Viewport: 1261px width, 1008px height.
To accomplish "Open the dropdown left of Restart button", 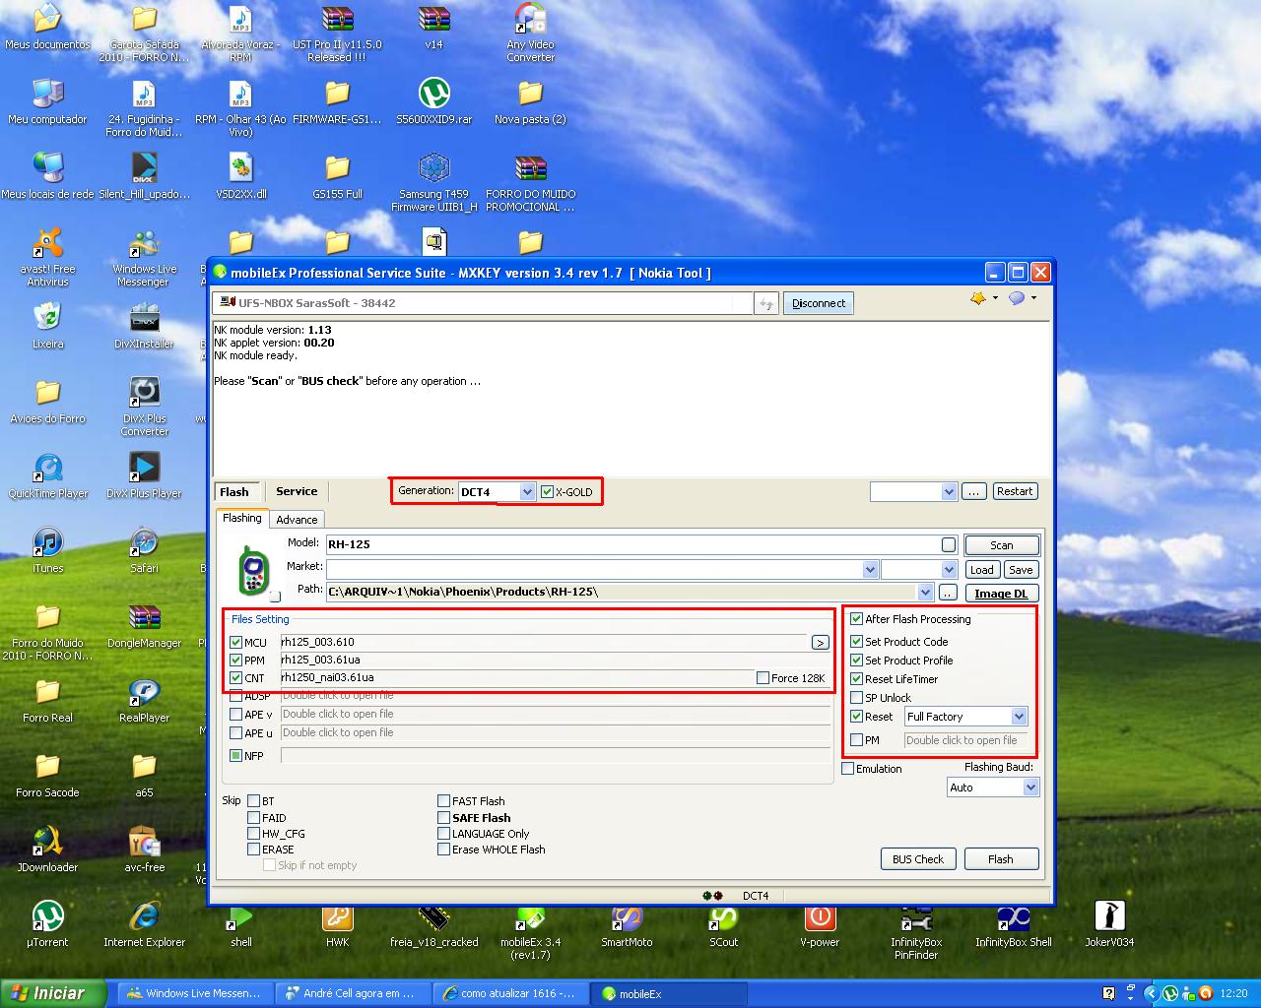I will tap(949, 491).
